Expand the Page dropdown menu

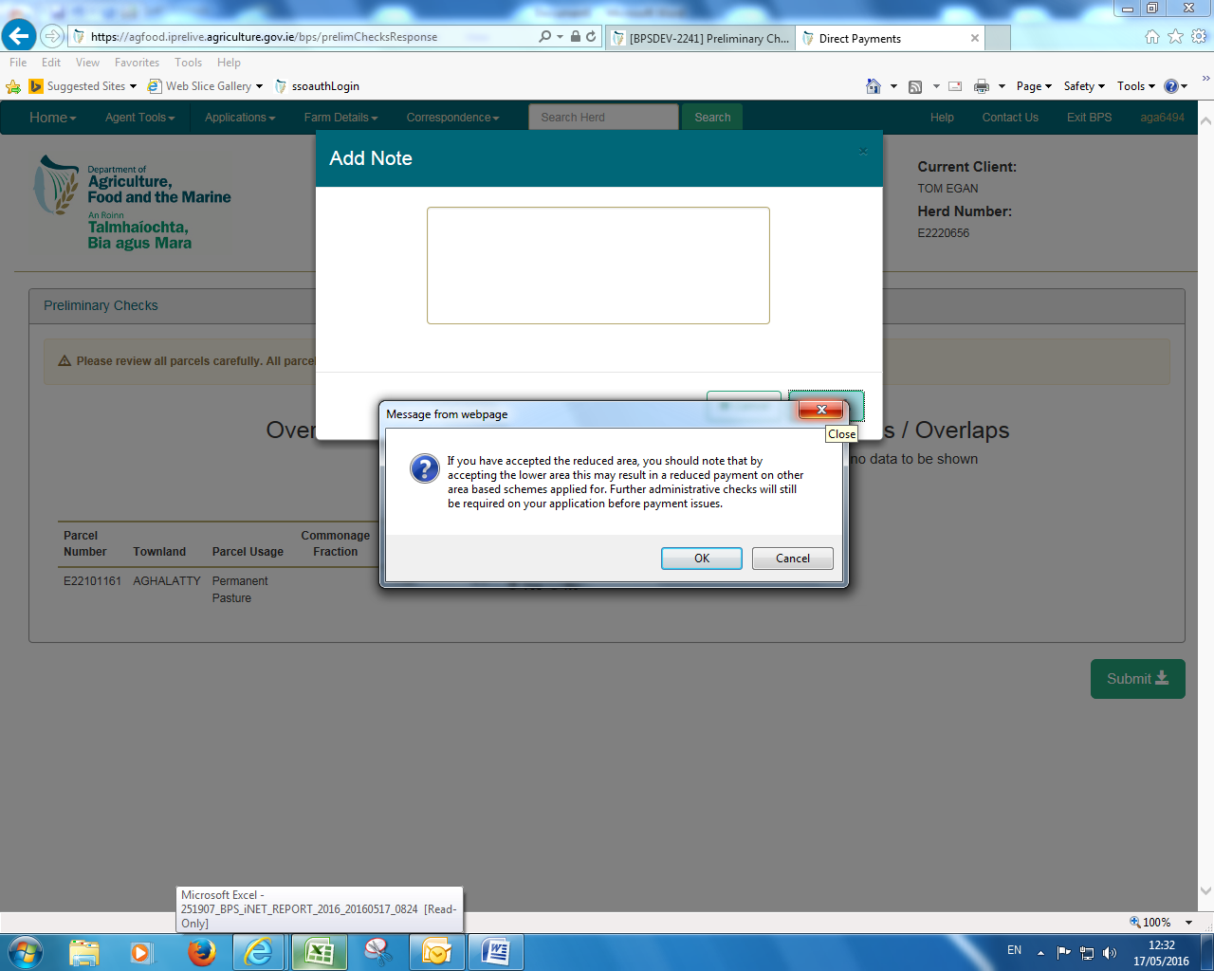tap(1033, 86)
